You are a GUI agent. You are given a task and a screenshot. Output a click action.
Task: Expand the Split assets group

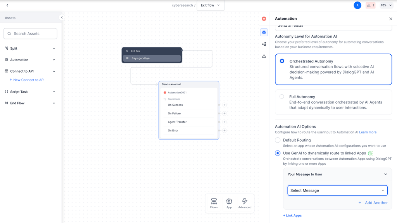(x=54, y=48)
